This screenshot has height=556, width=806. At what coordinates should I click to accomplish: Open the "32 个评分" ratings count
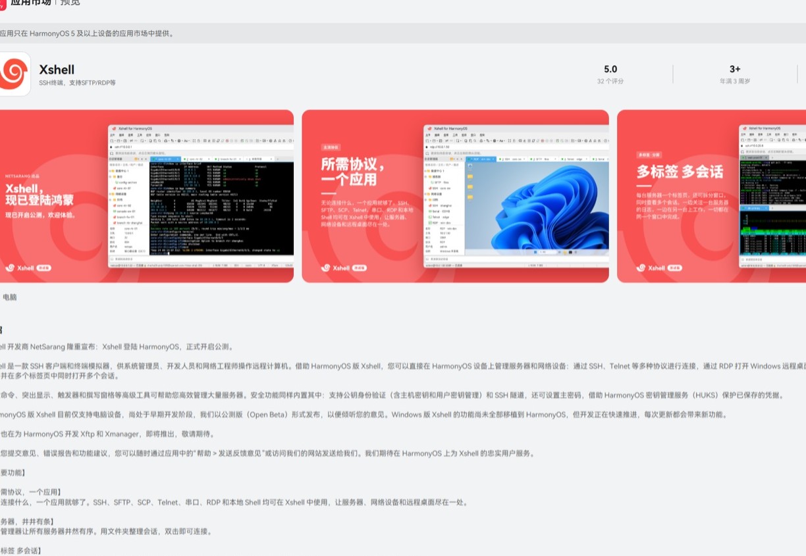[x=610, y=81]
